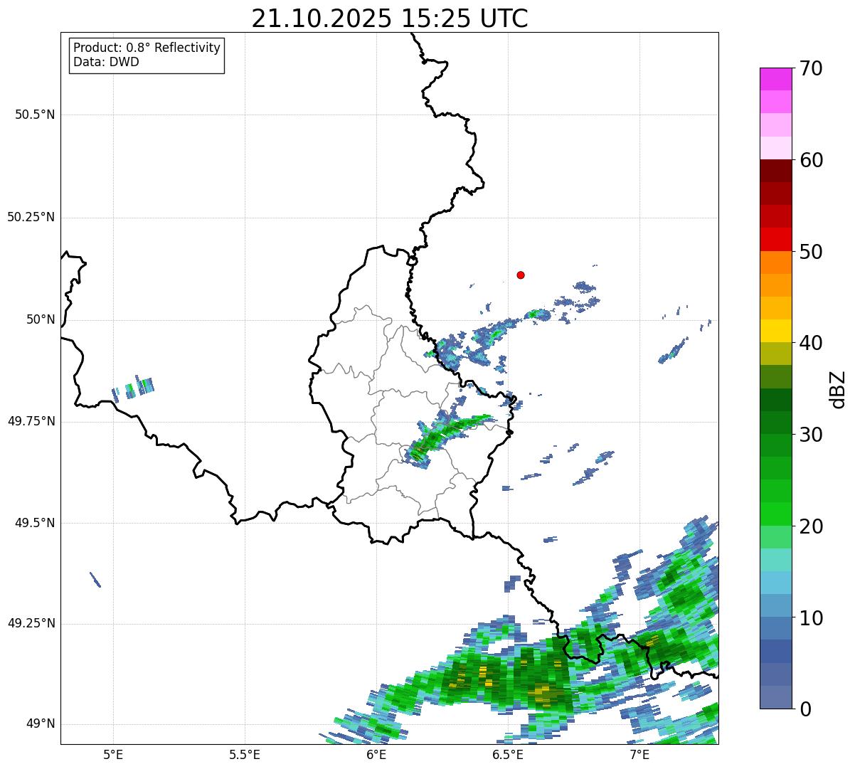The height and width of the screenshot is (769, 855).
Task: Click the small radar echo near 5°E 49.8°N
Action: (133, 388)
